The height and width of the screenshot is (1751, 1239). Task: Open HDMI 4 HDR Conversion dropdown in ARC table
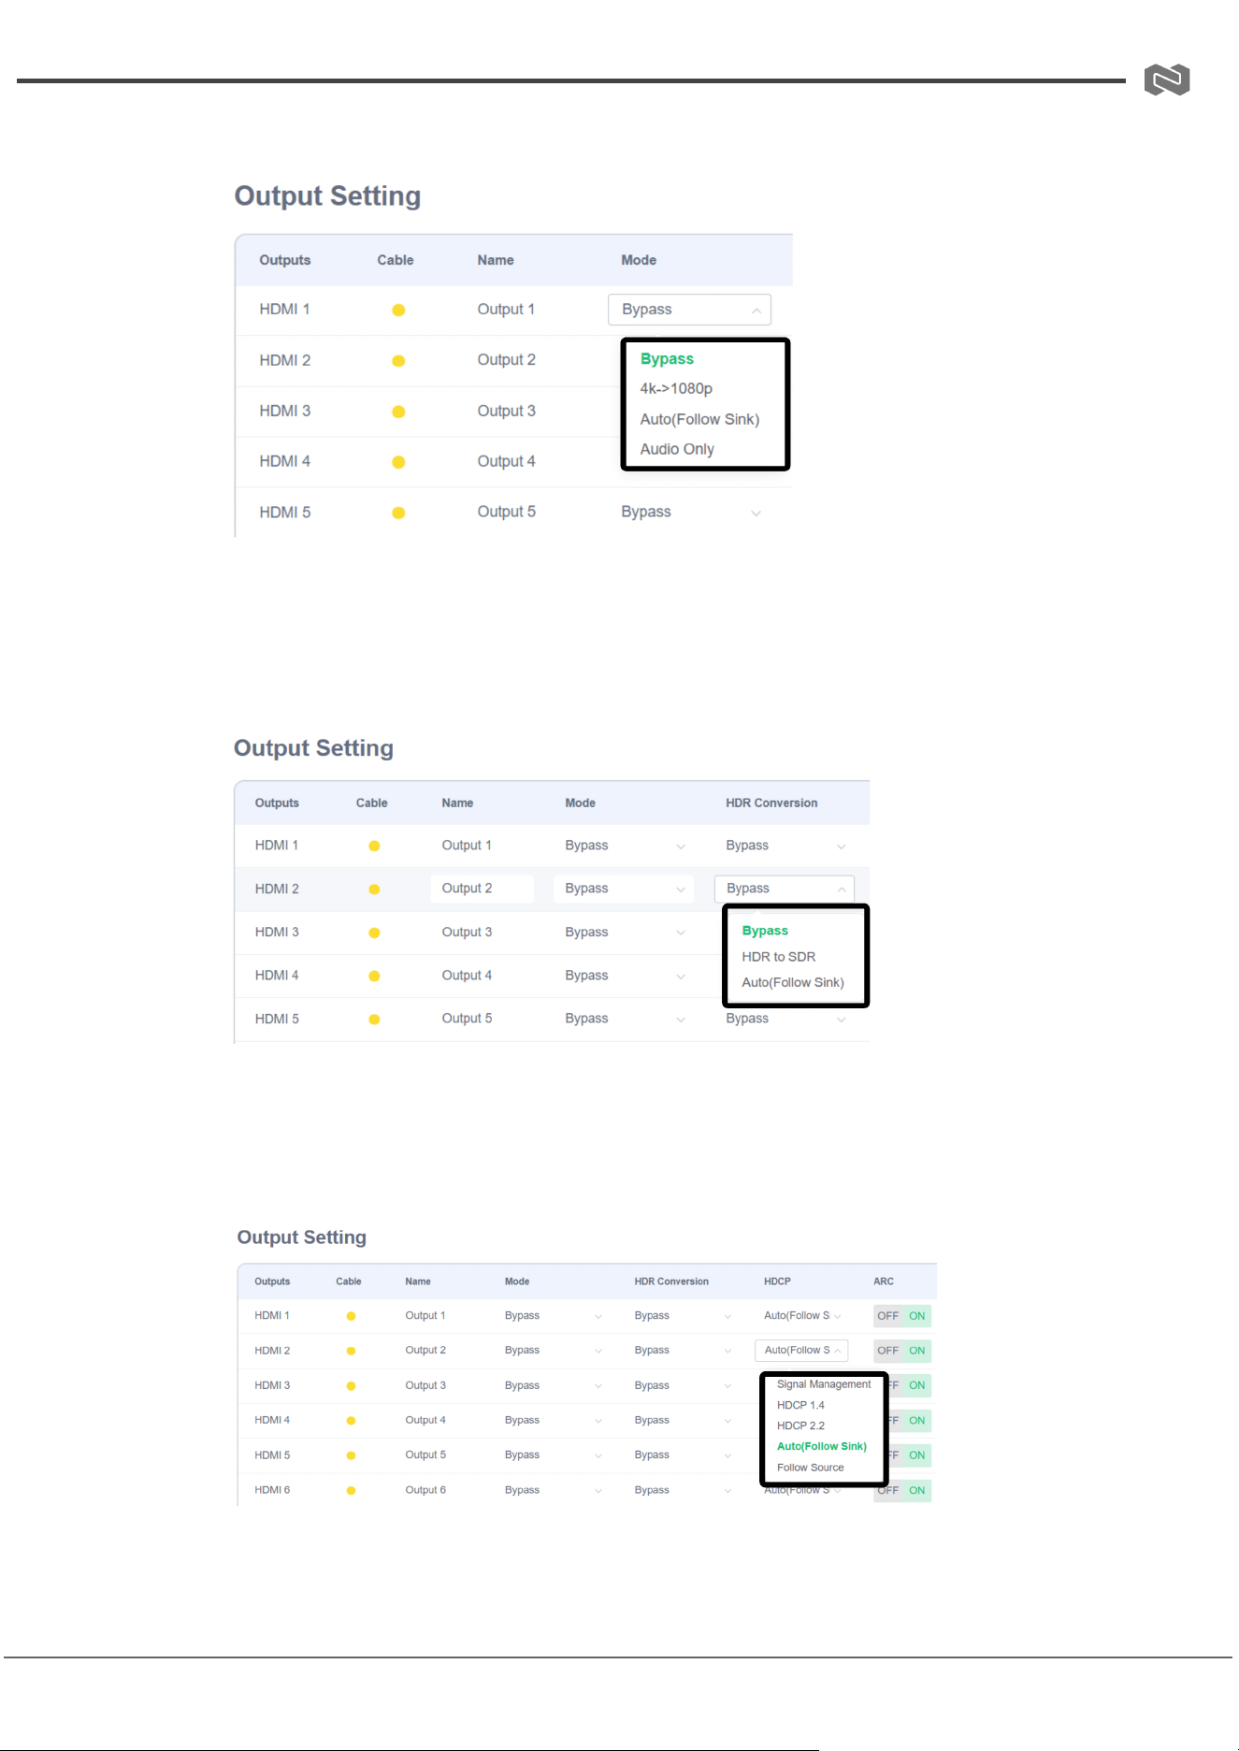click(x=683, y=1421)
